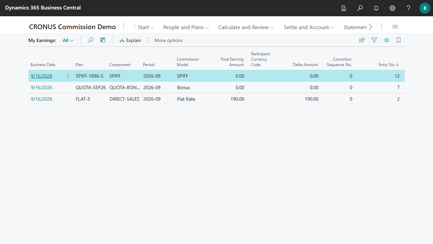Open Tell Me search in top bar
The image size is (433, 244).
click(360, 8)
